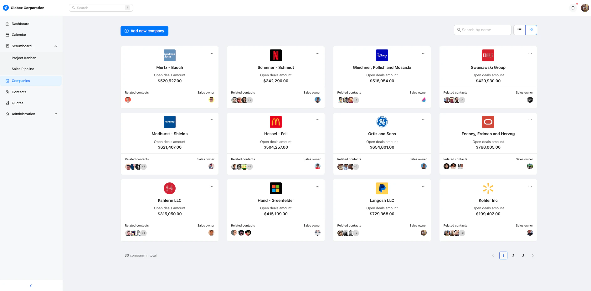Image resolution: width=591 pixels, height=291 pixels.
Task: Collapse the Scrumboard menu group
Action: point(56,46)
